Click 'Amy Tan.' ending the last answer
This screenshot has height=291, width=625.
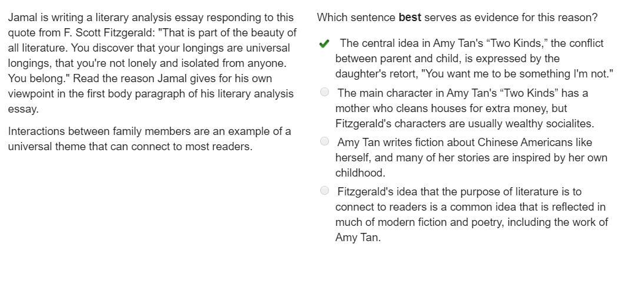point(358,238)
